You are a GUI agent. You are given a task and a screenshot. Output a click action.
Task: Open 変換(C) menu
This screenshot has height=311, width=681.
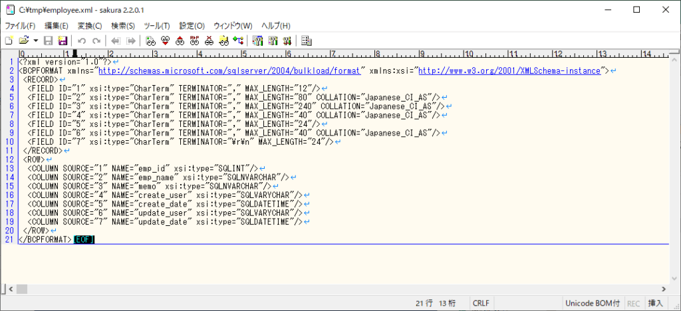pos(90,26)
